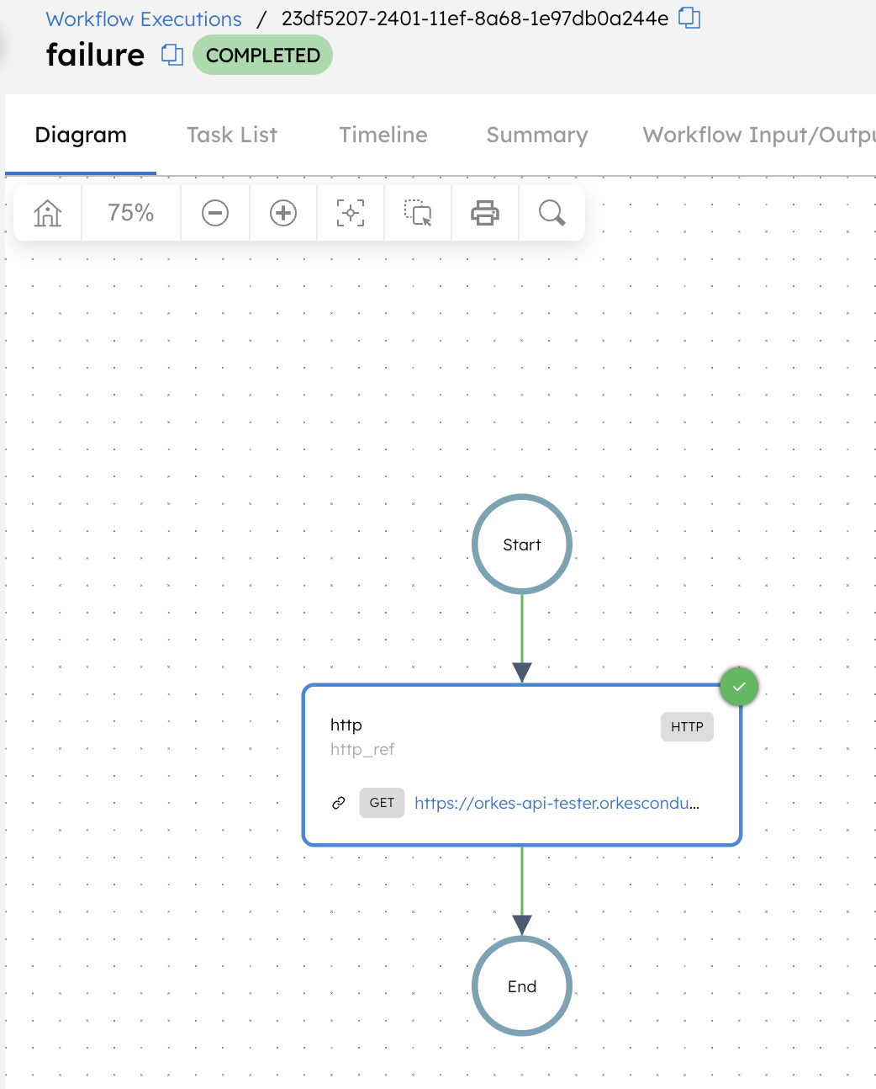Click the workflow name failure heading
876x1089 pixels.
[x=95, y=55]
